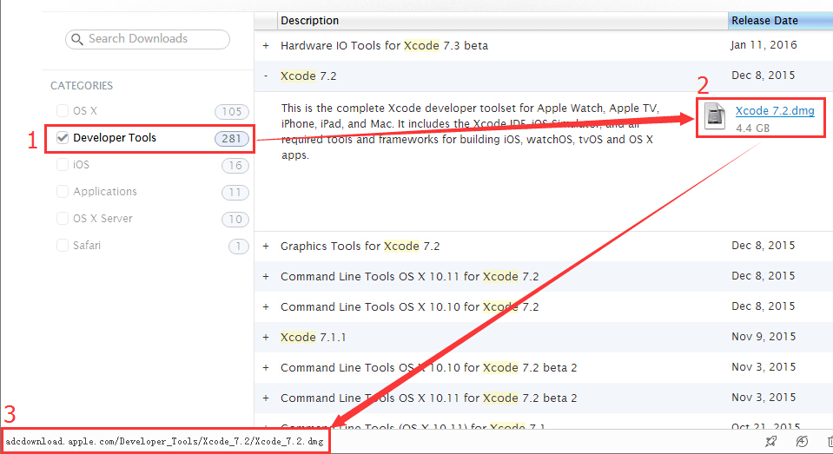Click the 1 count badge for Safari

[239, 247]
